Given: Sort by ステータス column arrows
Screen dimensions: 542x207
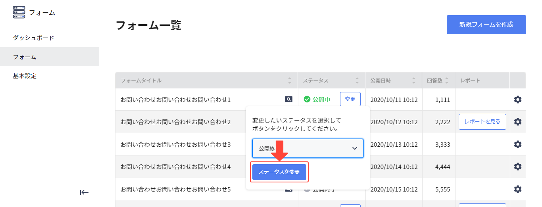Looking at the screenshot, I should (357, 80).
